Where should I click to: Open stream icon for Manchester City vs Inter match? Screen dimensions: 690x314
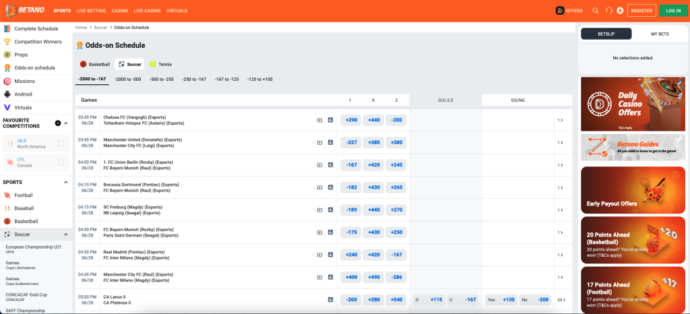[x=320, y=278]
